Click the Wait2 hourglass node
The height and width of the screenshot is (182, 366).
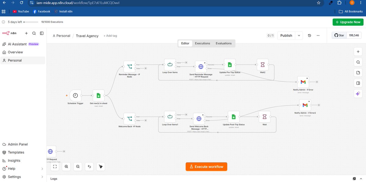[x=263, y=65]
